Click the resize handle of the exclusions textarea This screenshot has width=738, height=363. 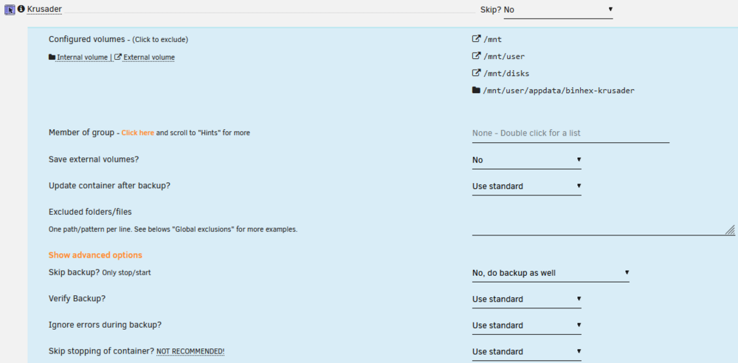[730, 229]
